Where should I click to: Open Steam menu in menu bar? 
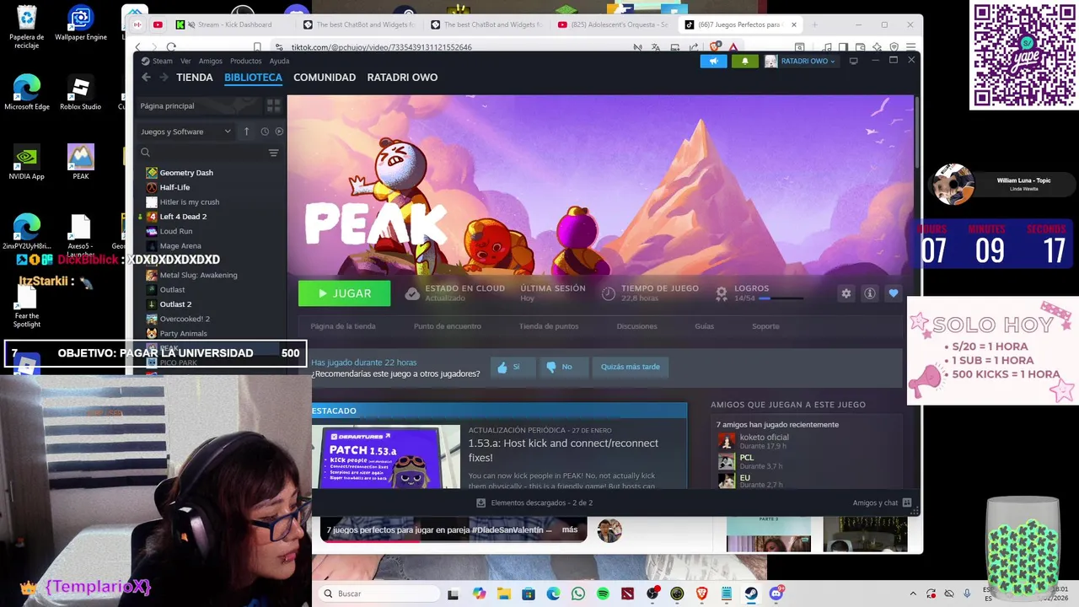pos(157,61)
